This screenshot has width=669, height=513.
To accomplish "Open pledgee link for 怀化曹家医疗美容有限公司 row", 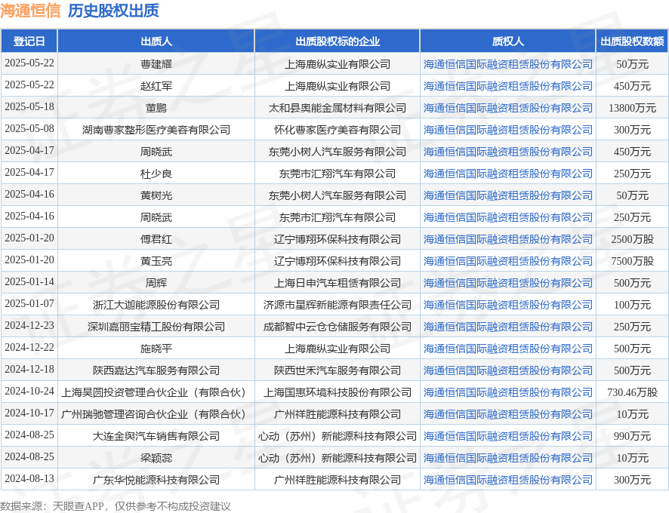I will pyautogui.click(x=507, y=130).
